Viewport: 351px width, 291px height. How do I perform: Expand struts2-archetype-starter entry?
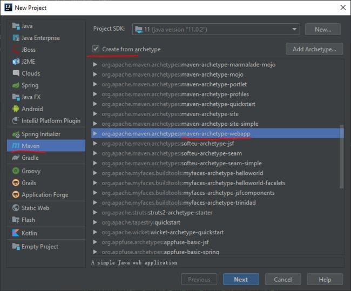(95, 212)
